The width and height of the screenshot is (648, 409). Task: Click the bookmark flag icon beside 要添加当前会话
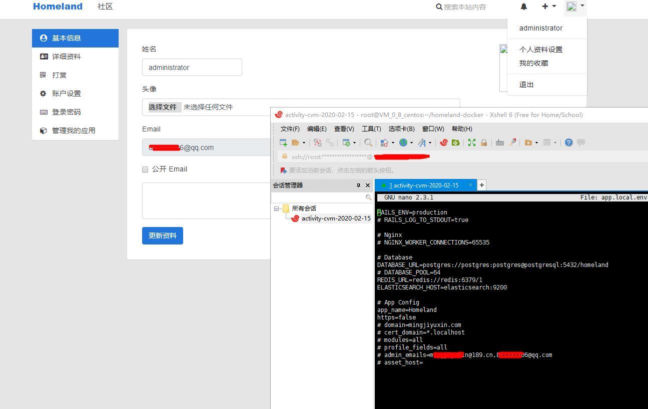[284, 170]
